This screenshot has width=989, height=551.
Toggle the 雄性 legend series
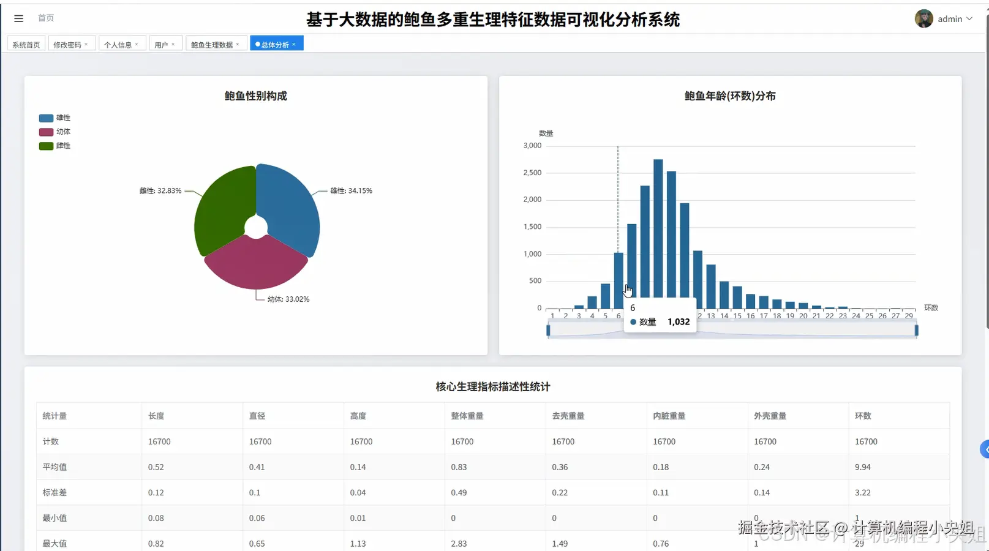(x=55, y=118)
